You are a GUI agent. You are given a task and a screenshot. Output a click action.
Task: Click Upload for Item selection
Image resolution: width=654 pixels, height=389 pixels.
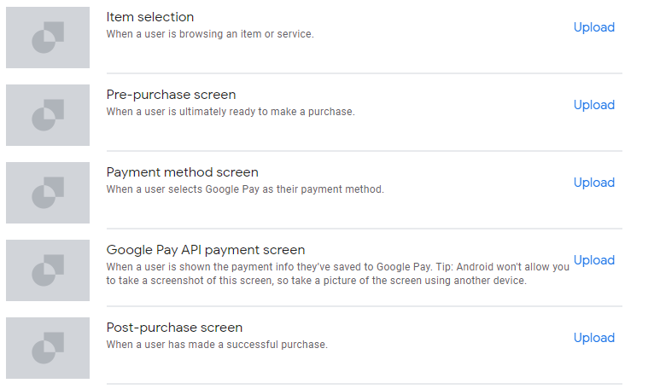[594, 27]
